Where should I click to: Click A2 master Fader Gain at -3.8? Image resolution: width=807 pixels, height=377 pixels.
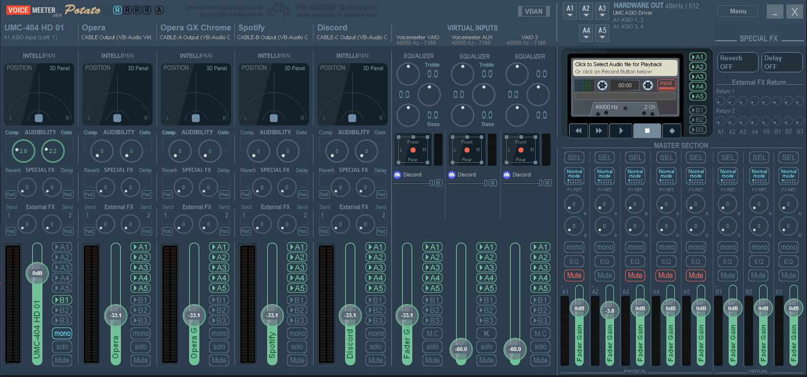pos(610,310)
